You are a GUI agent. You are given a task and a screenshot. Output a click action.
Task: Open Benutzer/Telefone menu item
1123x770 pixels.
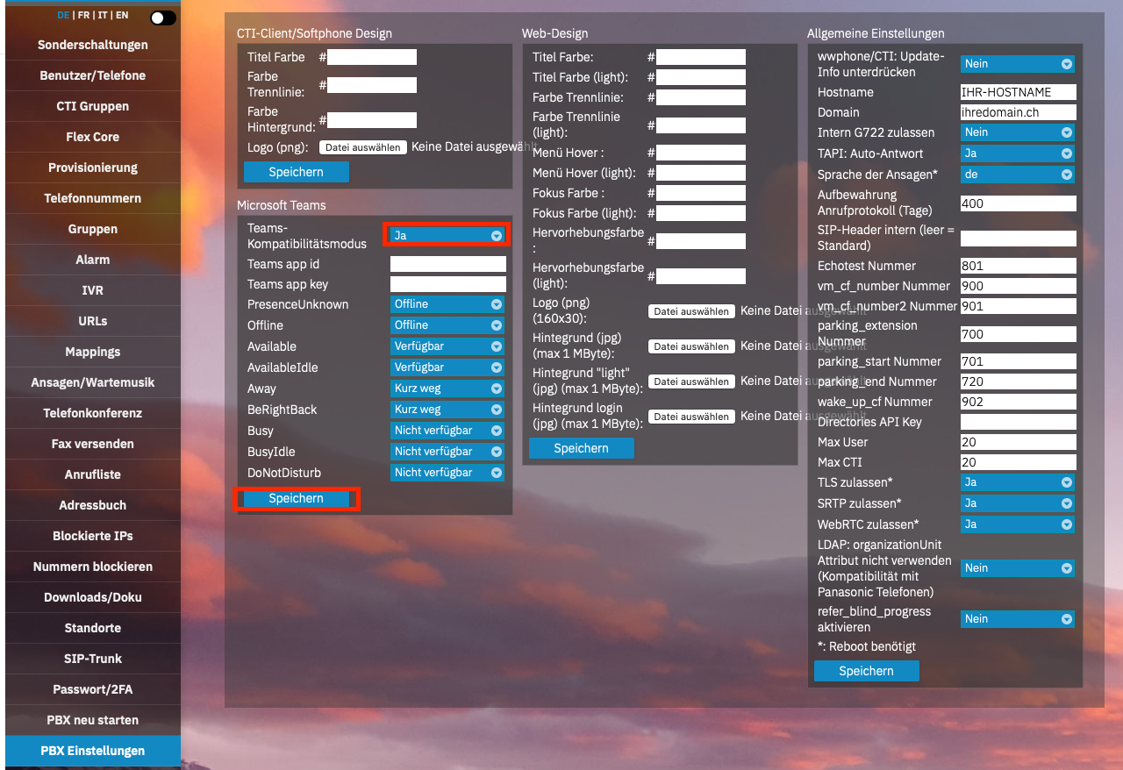click(93, 75)
